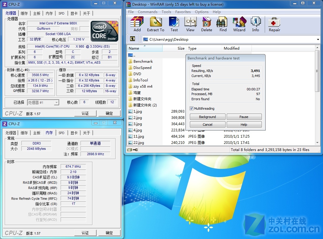Open the Options menu
This screenshot has width=323, height=239.
(x=202, y=12)
